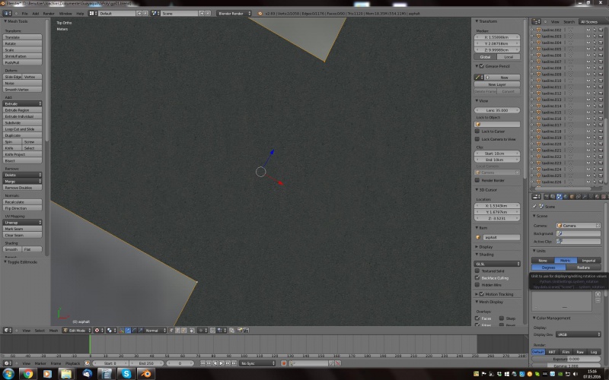The width and height of the screenshot is (609, 380).
Task: Open the File menu
Action: tap(24, 13)
